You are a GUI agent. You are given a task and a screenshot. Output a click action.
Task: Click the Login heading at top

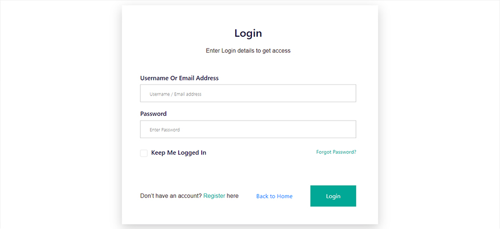click(248, 33)
